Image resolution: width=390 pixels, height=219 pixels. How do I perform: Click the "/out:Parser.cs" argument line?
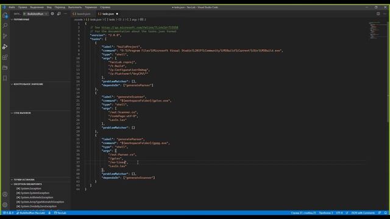[122, 155]
